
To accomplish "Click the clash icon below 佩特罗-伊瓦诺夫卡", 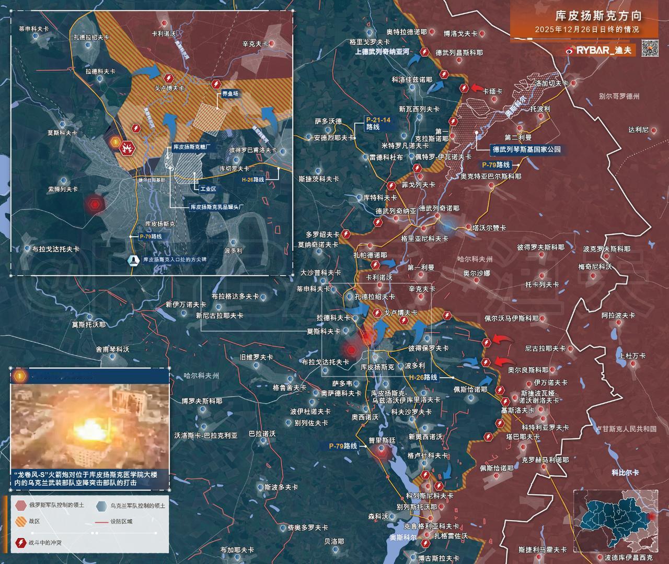I will 417,168.
